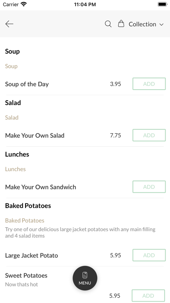The height and width of the screenshot is (303, 170).
Task: Check the battery icon in the status bar
Action: pyautogui.click(x=163, y=4)
